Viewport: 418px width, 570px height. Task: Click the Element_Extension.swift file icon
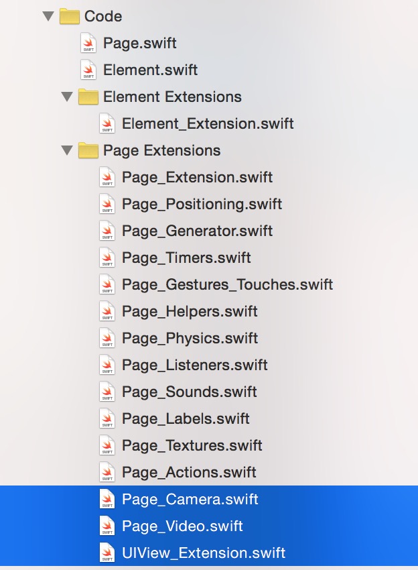107,123
